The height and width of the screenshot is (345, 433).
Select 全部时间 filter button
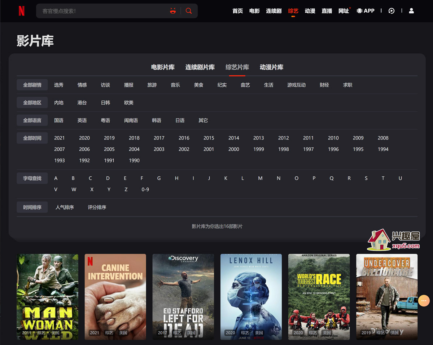tap(32, 138)
